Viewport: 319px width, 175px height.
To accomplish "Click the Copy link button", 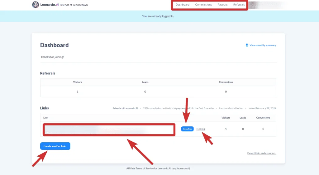I will click(x=187, y=129).
